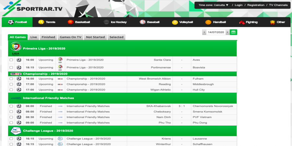
Task: Switch to the Games On TV tab
Action: (70, 37)
